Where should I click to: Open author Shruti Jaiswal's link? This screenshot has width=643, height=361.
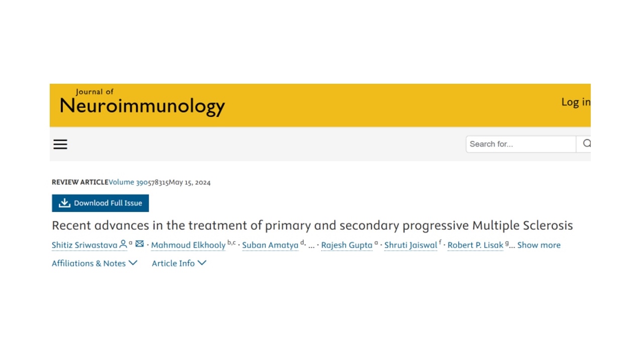coord(410,245)
